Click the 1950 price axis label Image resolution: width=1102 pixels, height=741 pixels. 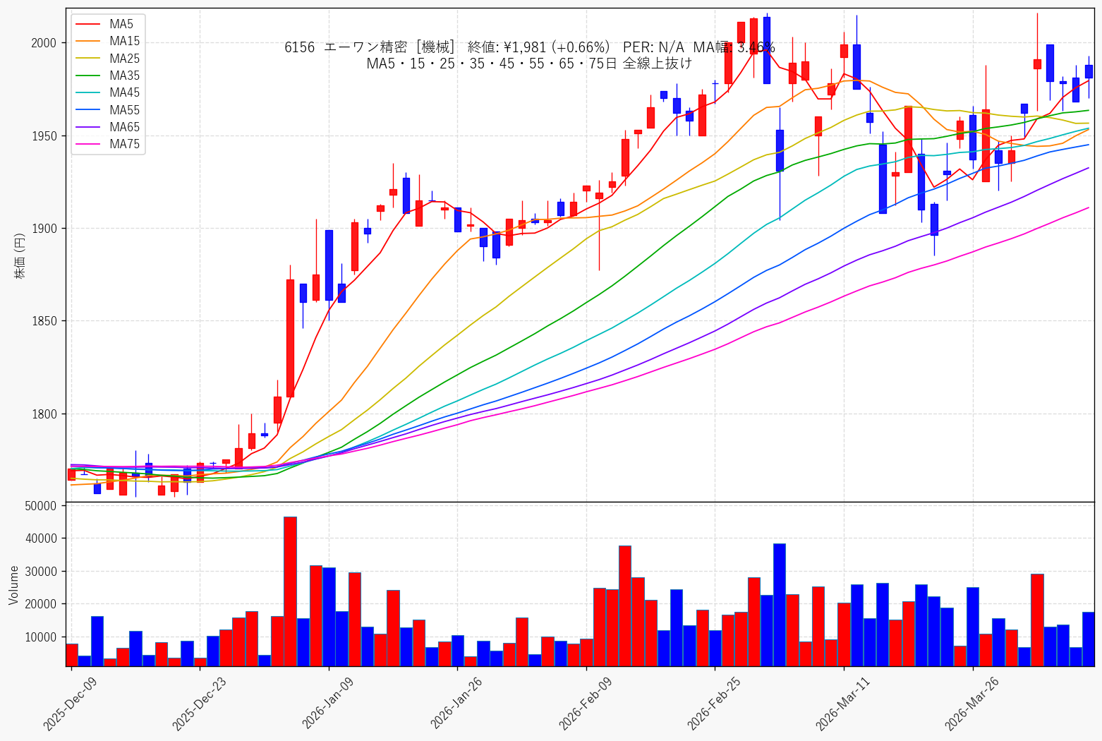tap(43, 135)
